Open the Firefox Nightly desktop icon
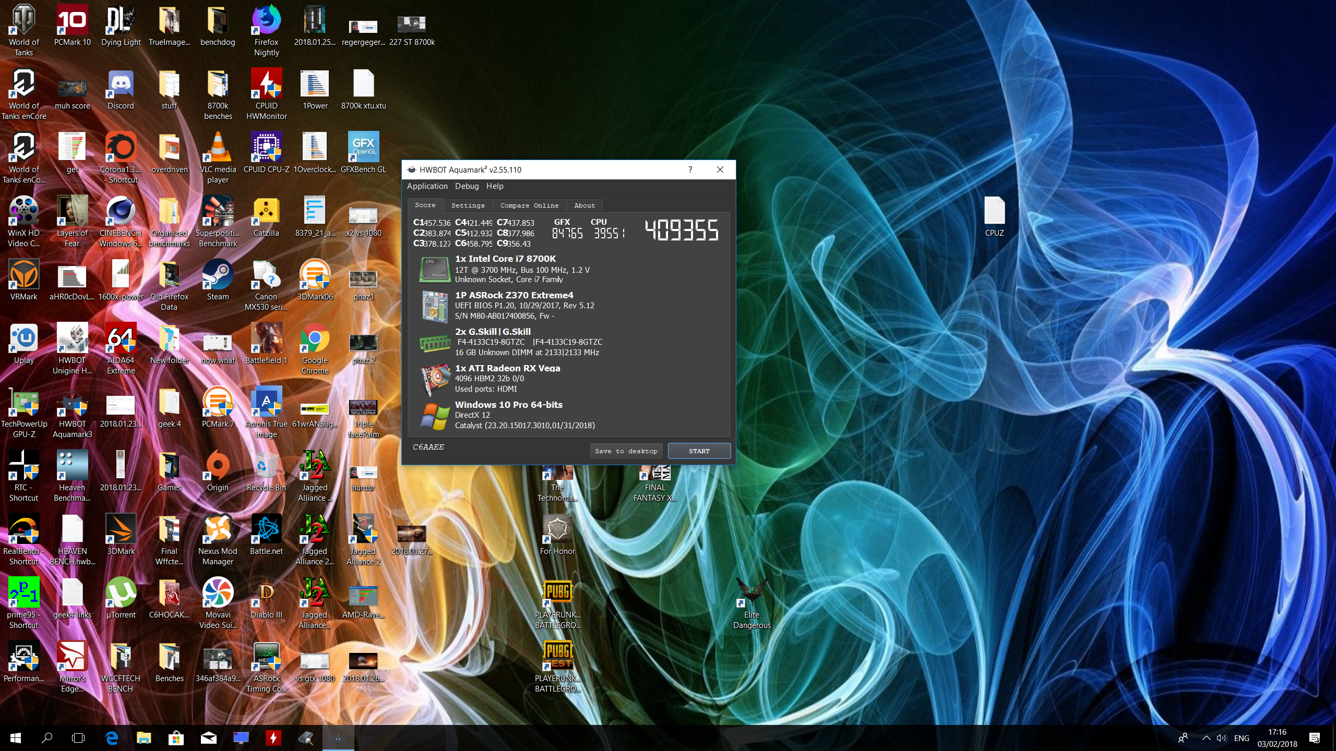The width and height of the screenshot is (1336, 751). coord(266,31)
